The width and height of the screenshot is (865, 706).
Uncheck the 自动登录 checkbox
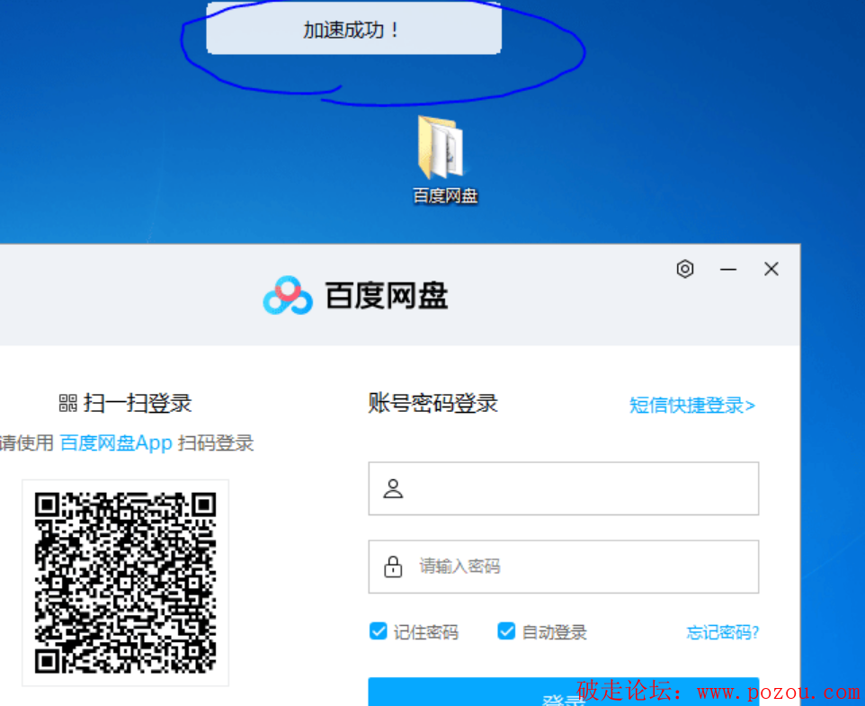click(506, 631)
